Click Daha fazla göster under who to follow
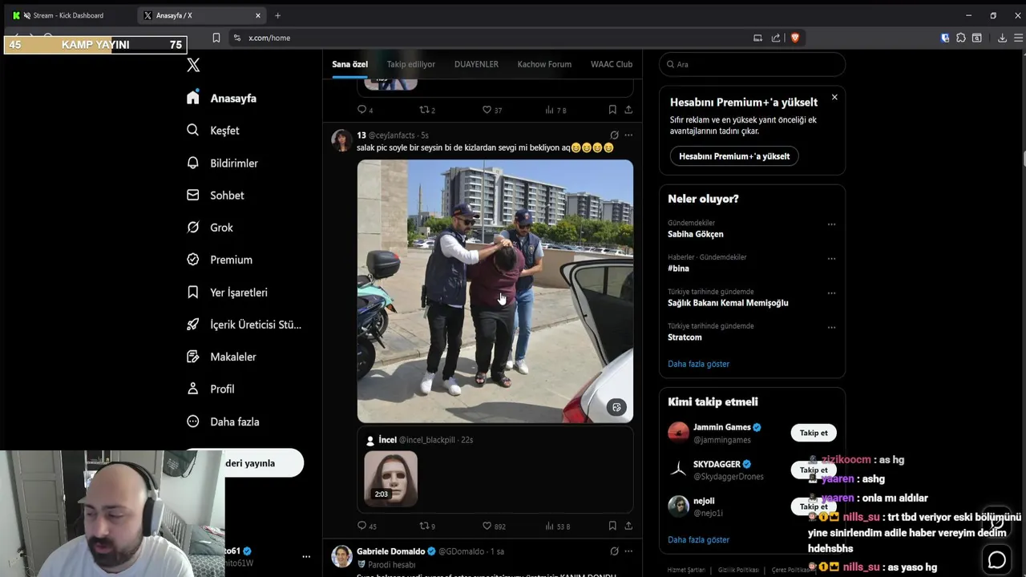Image resolution: width=1026 pixels, height=577 pixels. [x=698, y=540]
